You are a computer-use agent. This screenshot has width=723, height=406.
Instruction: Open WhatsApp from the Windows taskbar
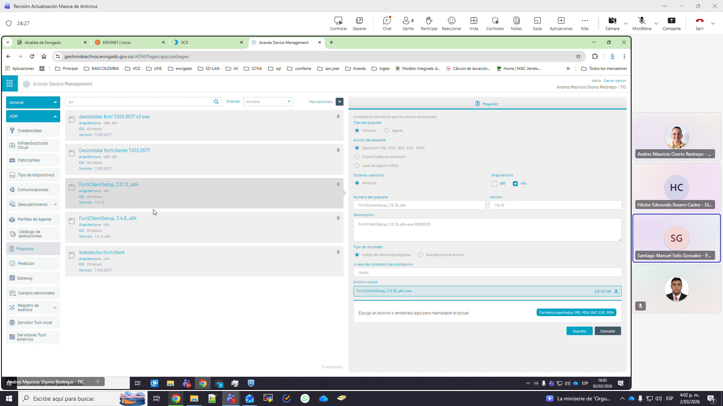pyautogui.click(x=305, y=398)
